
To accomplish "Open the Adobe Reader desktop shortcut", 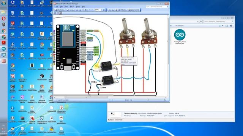I will (x=13, y=25).
